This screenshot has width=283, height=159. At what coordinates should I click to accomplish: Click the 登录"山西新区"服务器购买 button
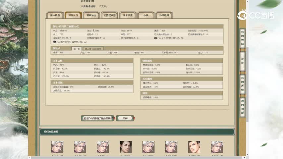pos(98,118)
